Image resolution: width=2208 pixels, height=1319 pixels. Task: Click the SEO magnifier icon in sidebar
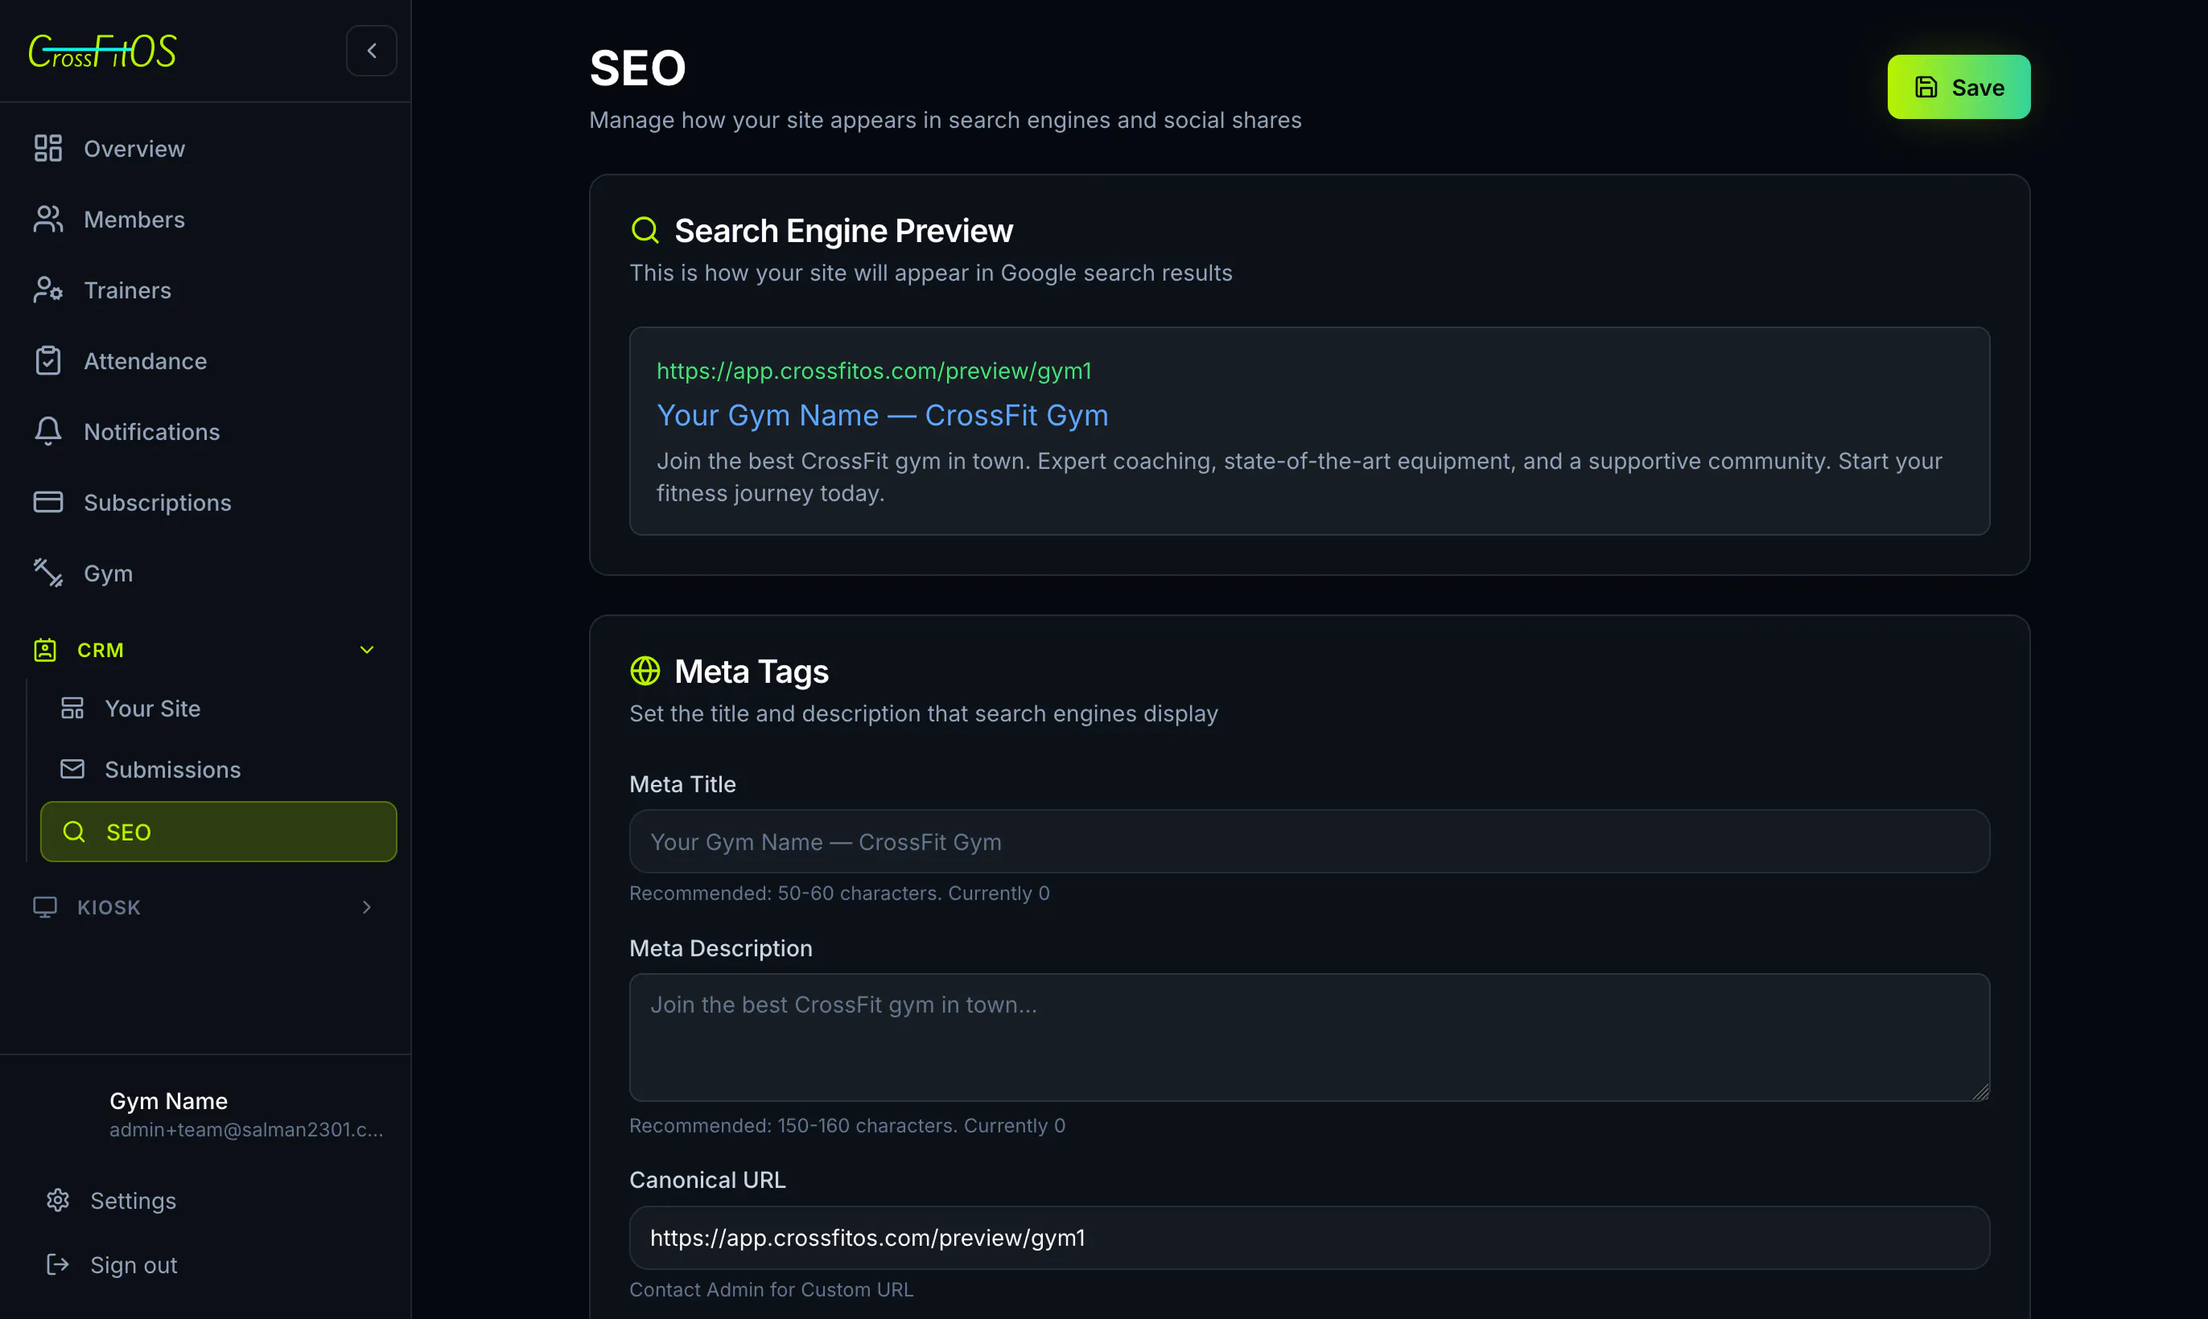click(x=75, y=832)
